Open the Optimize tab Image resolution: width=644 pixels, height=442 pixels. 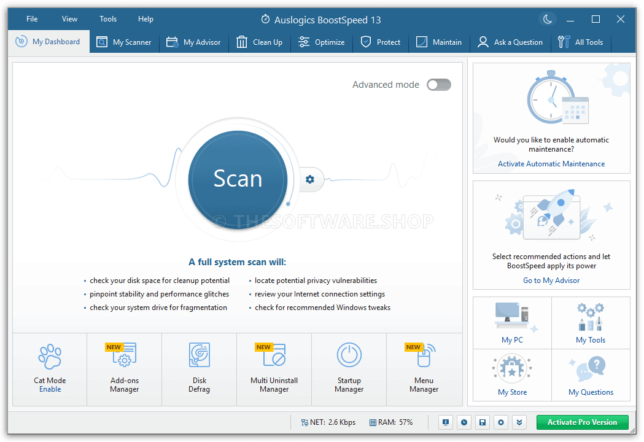pos(322,42)
